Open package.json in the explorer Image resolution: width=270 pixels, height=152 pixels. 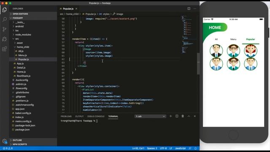coord(33,130)
